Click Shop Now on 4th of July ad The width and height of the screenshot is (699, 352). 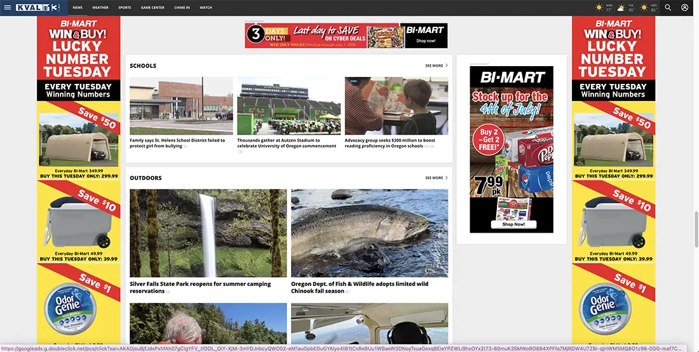click(x=513, y=224)
